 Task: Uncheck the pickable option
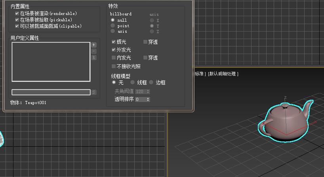[x=17, y=20]
